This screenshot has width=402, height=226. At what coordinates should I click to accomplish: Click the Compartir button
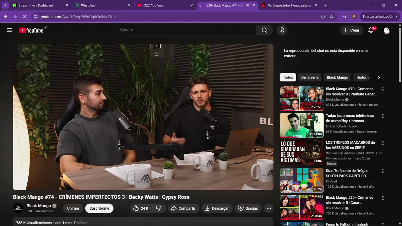(x=183, y=208)
